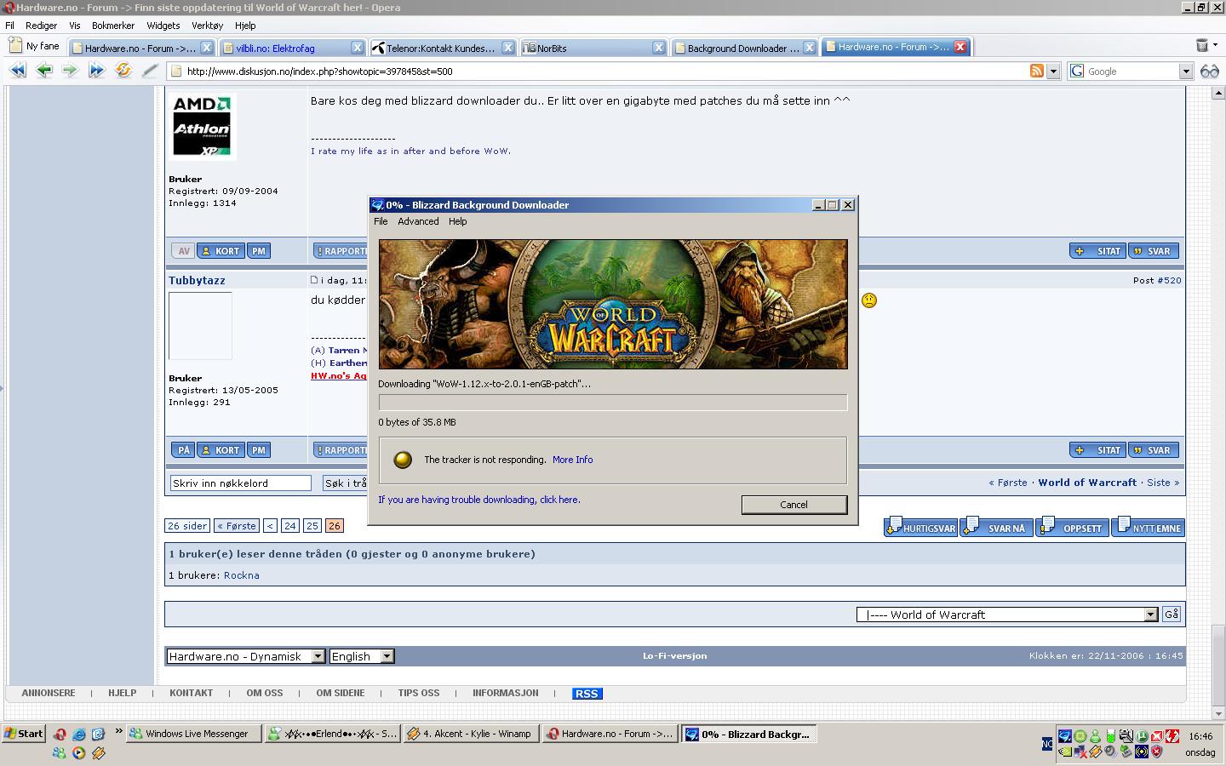Click the yellow tracker status light
Image resolution: width=1226 pixels, height=766 pixels.
[403, 460]
